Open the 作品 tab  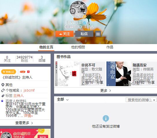110,47
